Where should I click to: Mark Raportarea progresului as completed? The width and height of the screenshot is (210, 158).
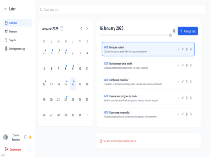click(x=178, y=114)
